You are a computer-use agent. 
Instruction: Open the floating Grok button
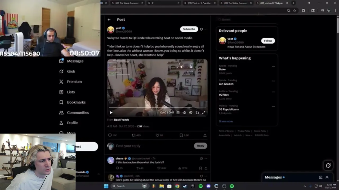(328, 165)
